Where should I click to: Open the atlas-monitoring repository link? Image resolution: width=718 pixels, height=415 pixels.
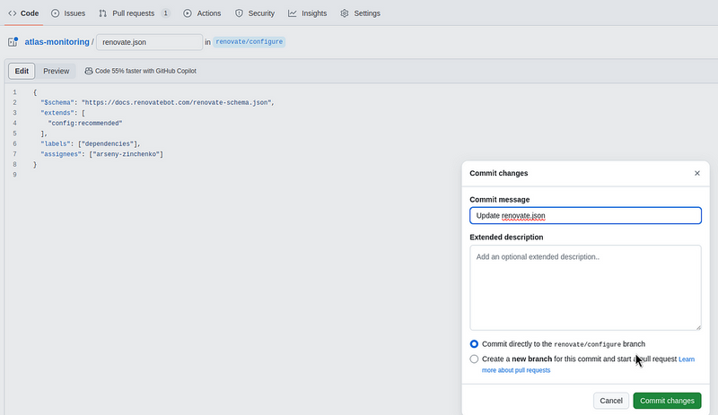pos(57,42)
